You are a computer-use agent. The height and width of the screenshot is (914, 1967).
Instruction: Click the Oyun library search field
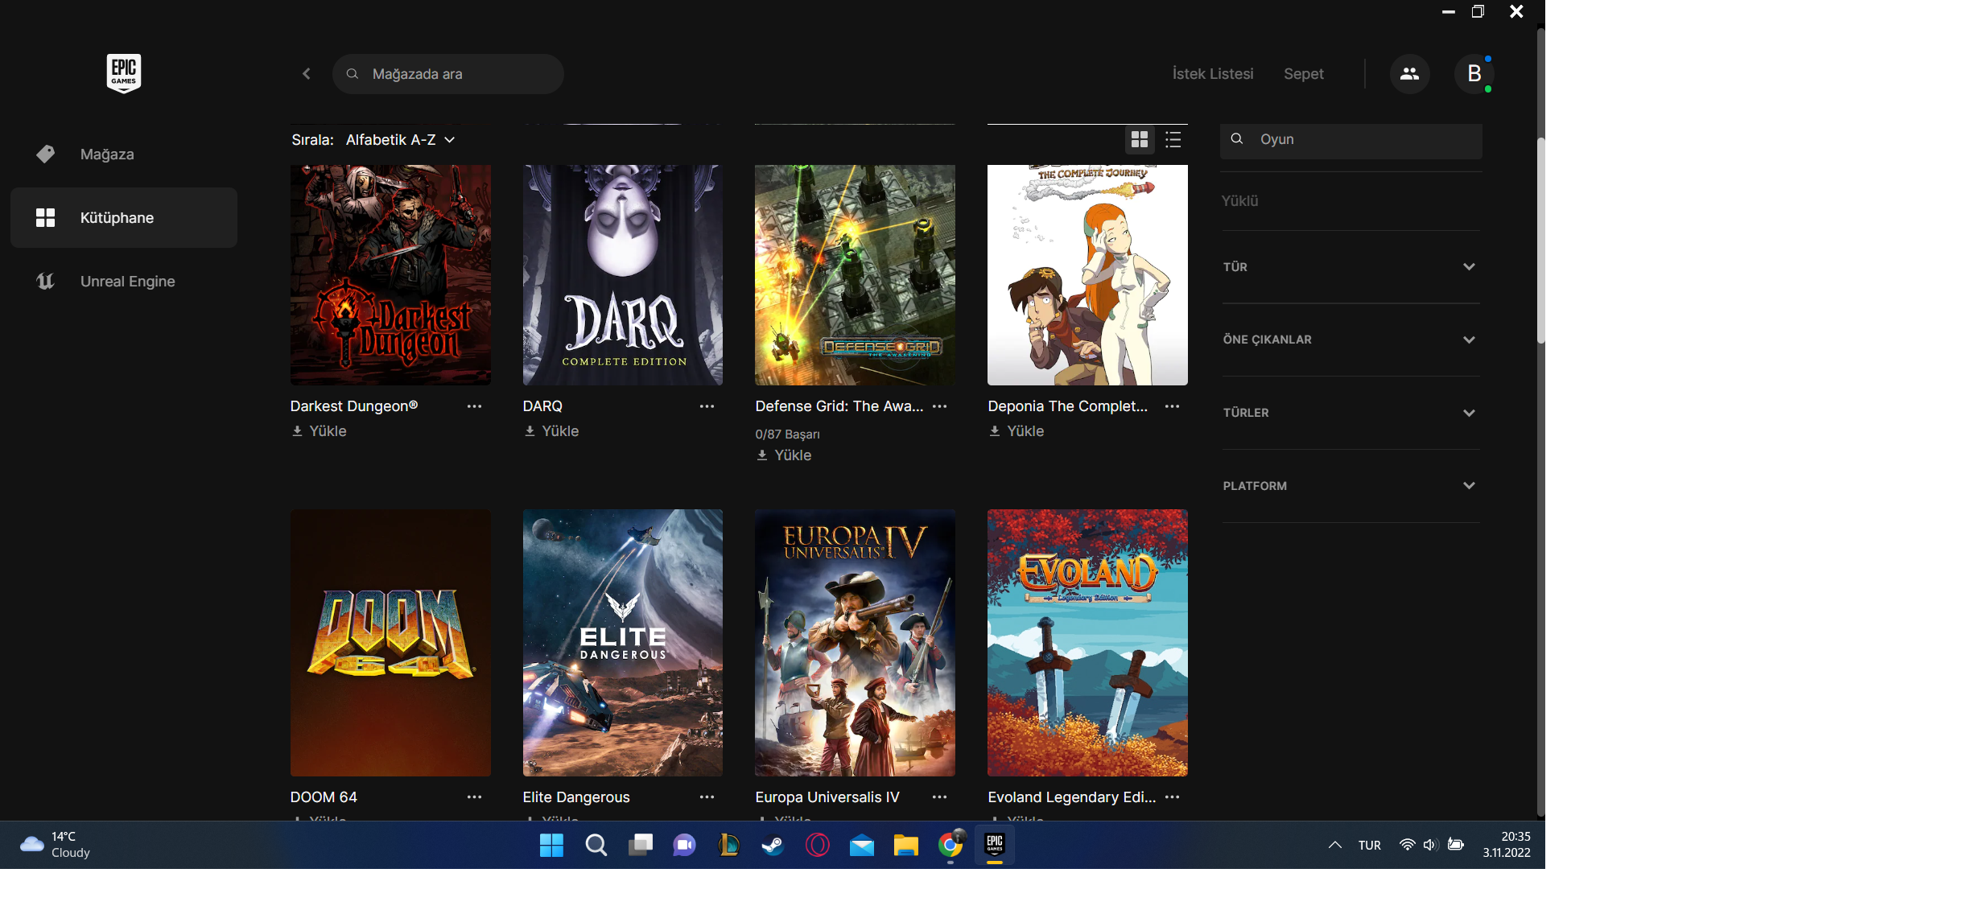point(1351,140)
